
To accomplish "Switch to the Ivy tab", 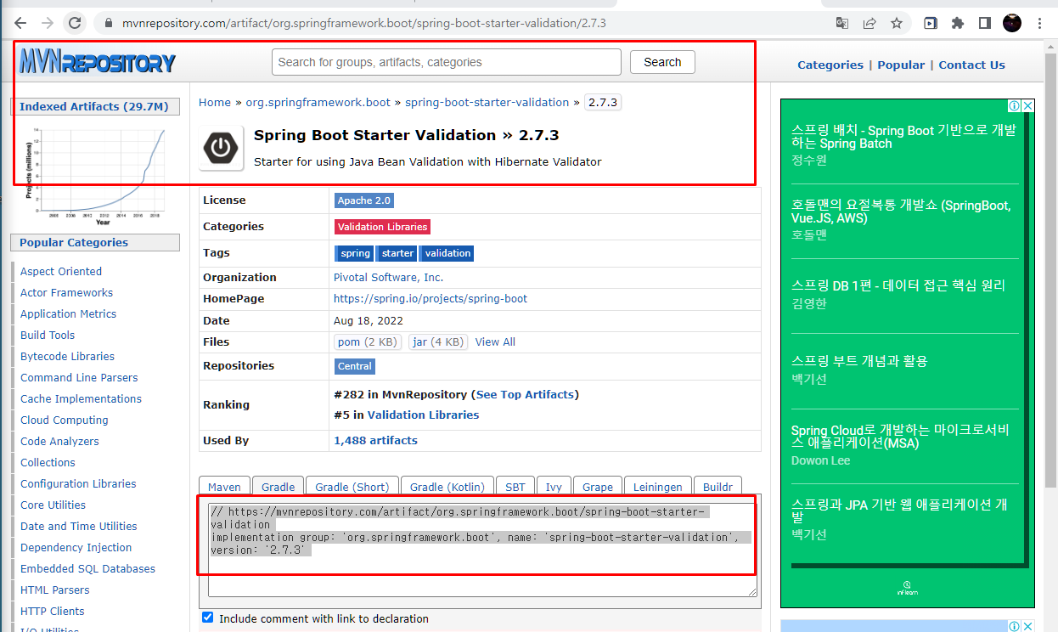I will 554,486.
